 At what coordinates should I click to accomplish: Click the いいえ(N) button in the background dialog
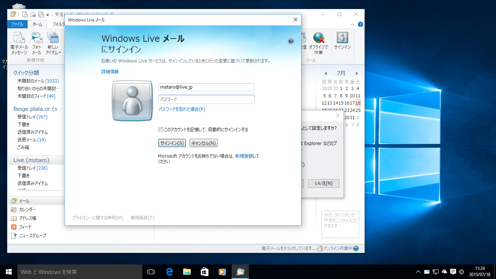click(x=324, y=183)
